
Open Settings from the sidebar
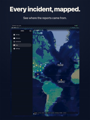click(x=22, y=48)
